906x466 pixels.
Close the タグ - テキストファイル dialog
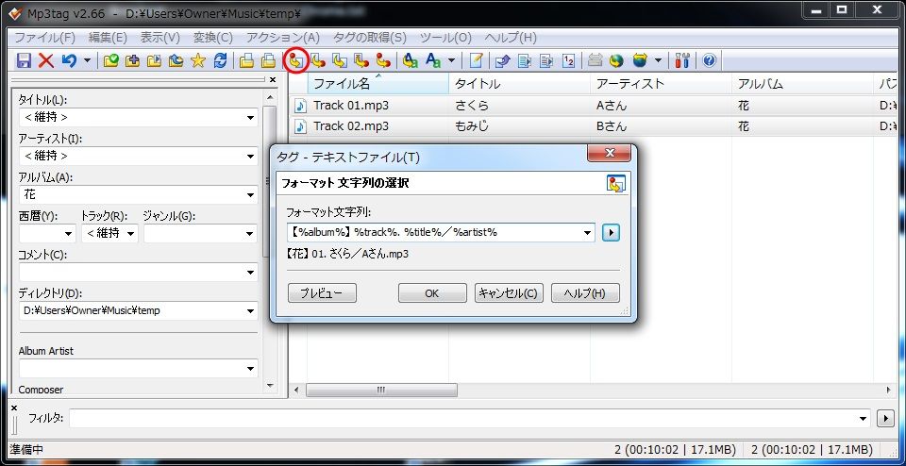609,154
